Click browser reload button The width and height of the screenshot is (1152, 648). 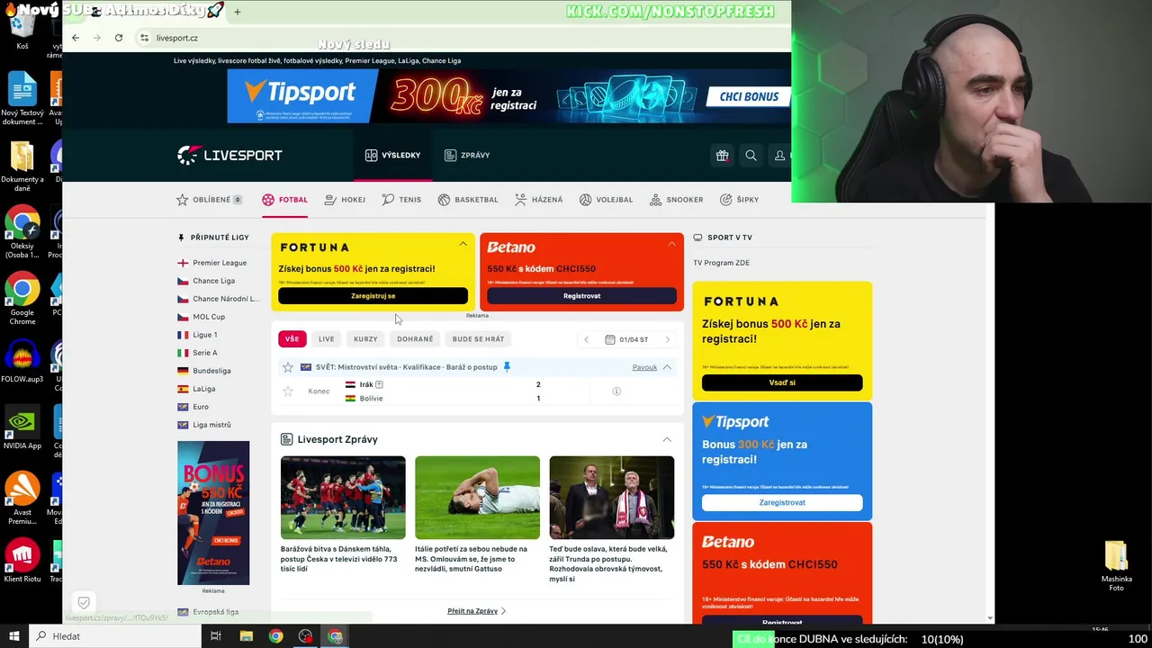pyautogui.click(x=119, y=38)
